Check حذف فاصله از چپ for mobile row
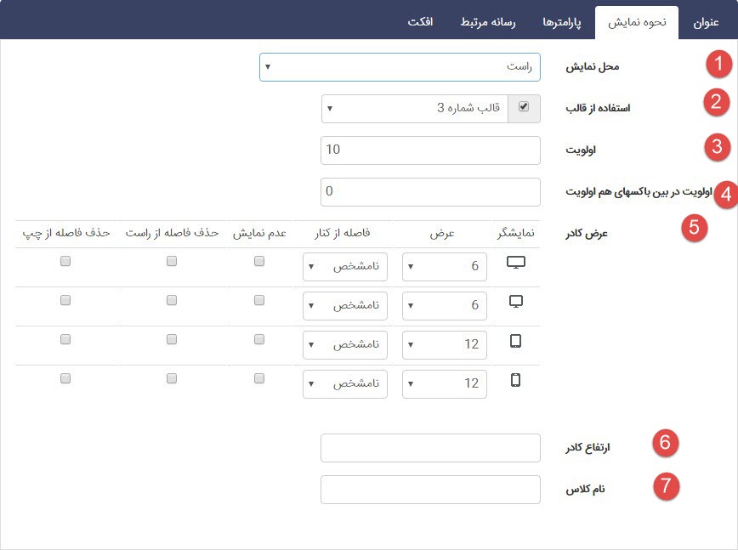Image resolution: width=738 pixels, height=550 pixels. pos(65,379)
